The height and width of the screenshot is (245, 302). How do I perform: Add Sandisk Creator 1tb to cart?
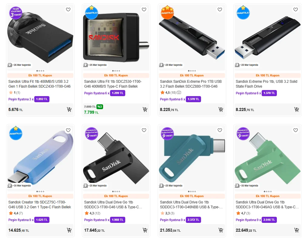pos(69,230)
